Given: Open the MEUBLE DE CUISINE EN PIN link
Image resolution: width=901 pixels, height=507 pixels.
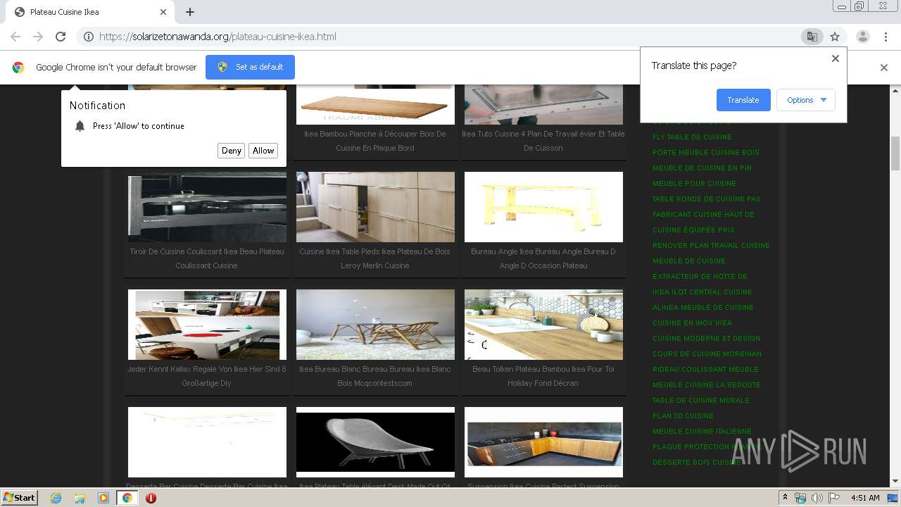Looking at the screenshot, I should pyautogui.click(x=702, y=168).
